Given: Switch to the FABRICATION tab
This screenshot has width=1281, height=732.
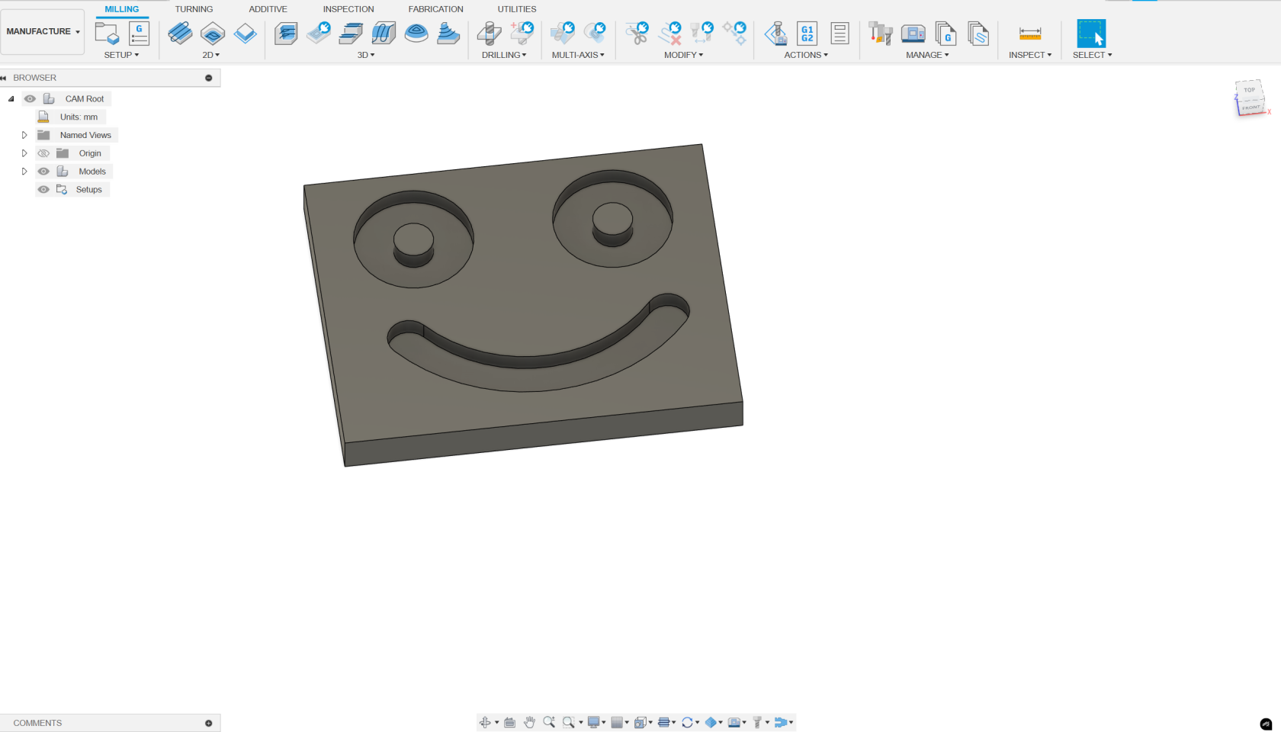Looking at the screenshot, I should click(x=435, y=9).
